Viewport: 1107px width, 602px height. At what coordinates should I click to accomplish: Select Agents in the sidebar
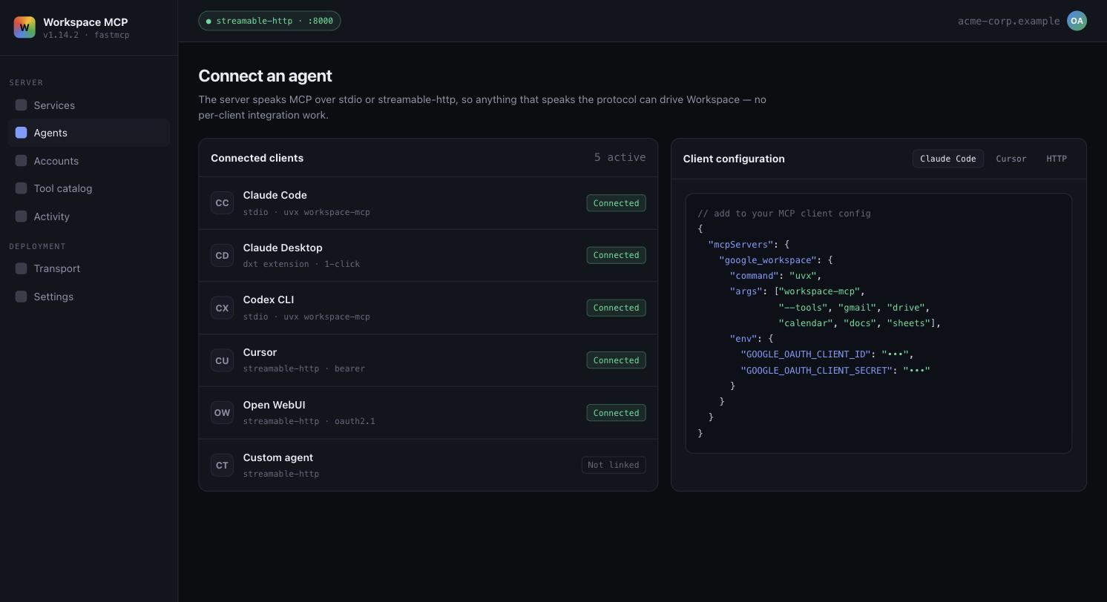point(89,133)
